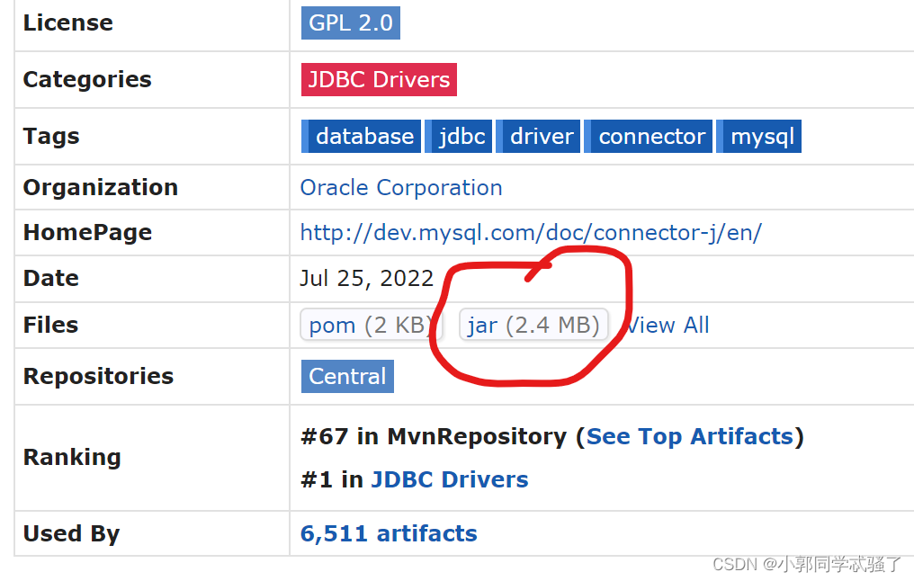Open the Central repository badge
Image resolution: width=914 pixels, height=581 pixels.
[x=347, y=376]
